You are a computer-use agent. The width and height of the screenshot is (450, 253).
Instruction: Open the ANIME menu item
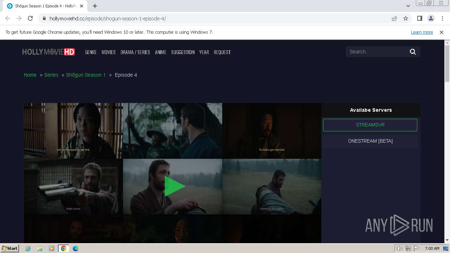click(161, 52)
